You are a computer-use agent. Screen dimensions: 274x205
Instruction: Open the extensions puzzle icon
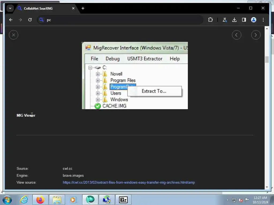point(210,20)
